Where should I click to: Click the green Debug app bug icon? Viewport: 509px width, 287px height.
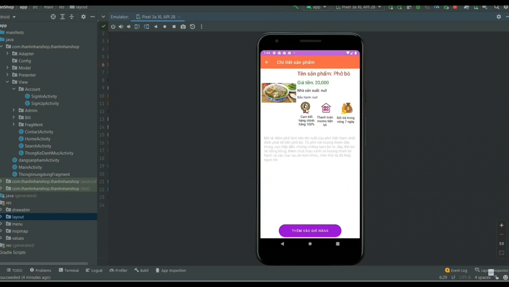[418, 7]
